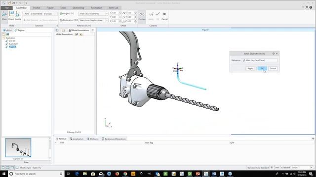The image size is (316, 177).
Task: Open the Item List lower tab
Action: pyautogui.click(x=61, y=139)
